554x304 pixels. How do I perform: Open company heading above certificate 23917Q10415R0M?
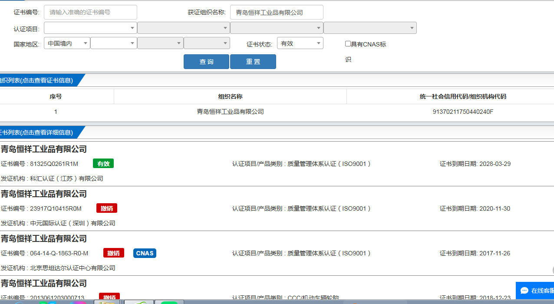pos(44,194)
